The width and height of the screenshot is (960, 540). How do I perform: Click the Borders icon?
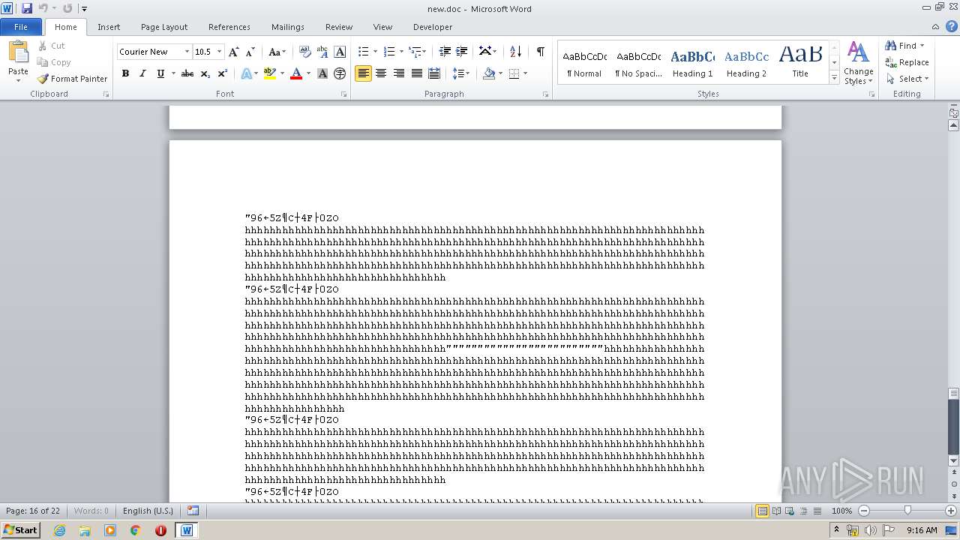tap(514, 73)
